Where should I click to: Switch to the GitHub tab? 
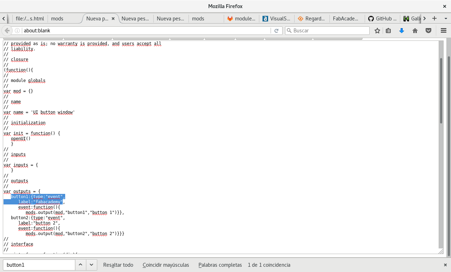382,19
